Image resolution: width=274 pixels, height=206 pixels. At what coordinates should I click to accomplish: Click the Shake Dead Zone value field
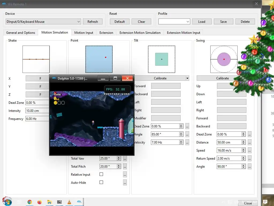point(37,102)
